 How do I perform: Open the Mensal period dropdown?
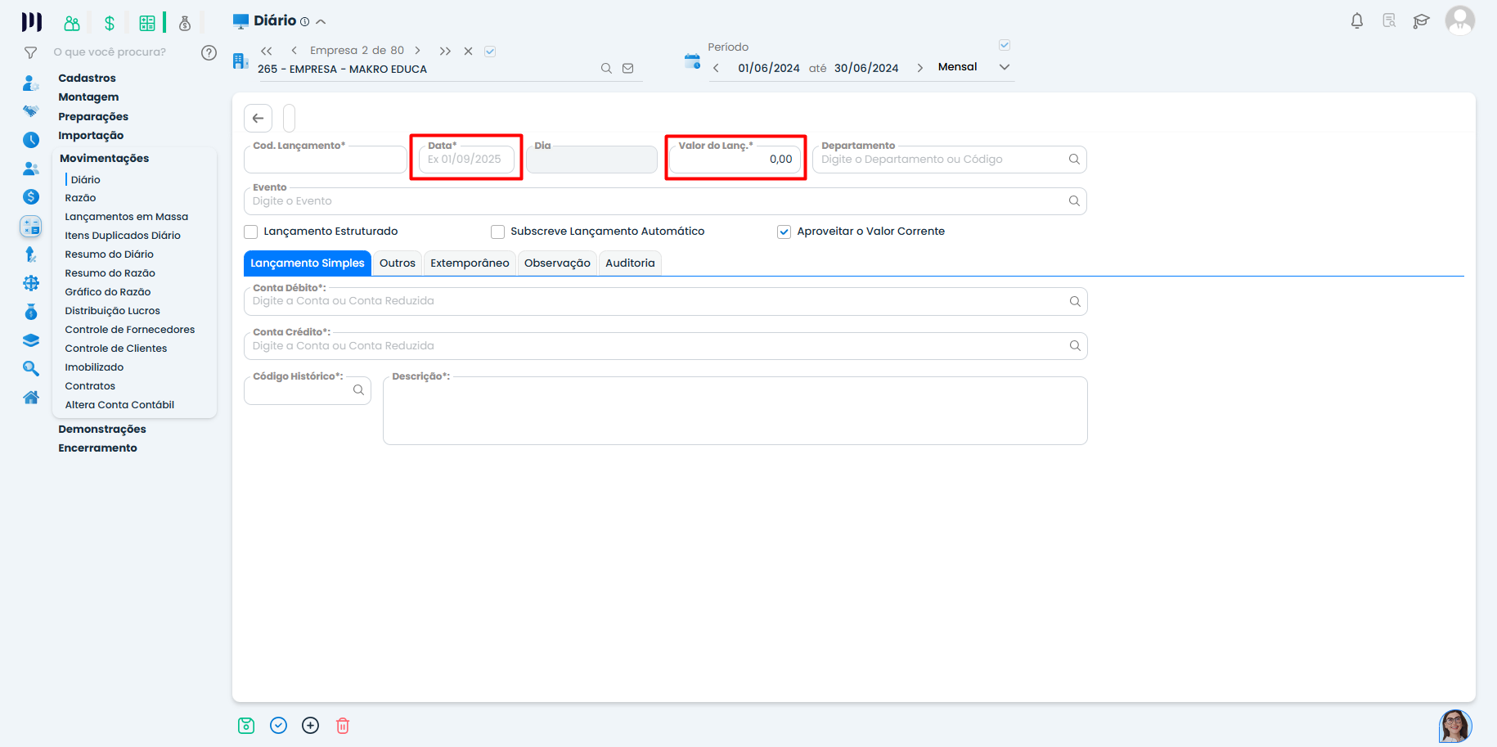click(1005, 67)
